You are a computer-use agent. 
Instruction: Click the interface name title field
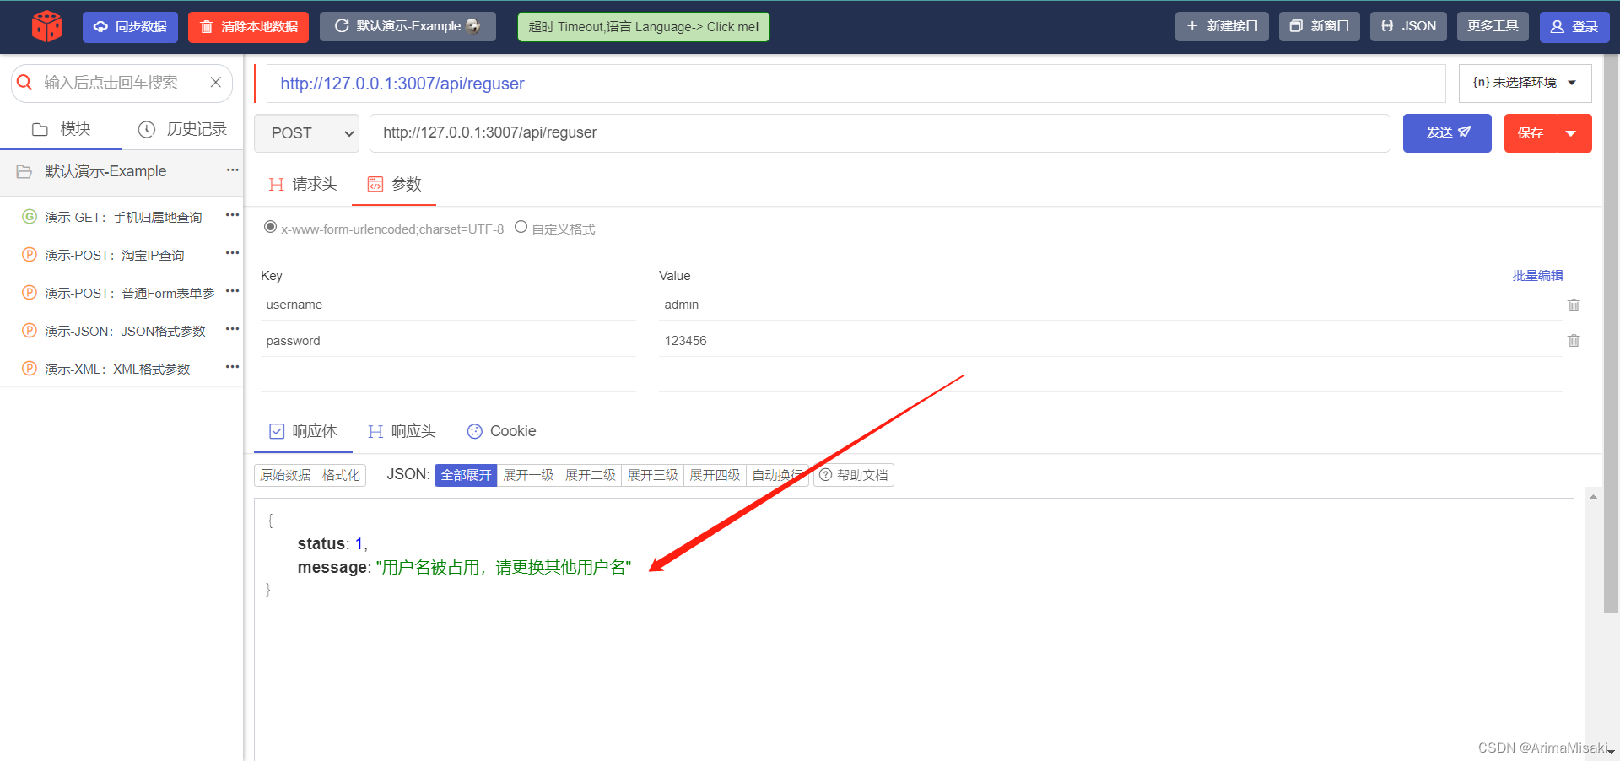tap(856, 84)
